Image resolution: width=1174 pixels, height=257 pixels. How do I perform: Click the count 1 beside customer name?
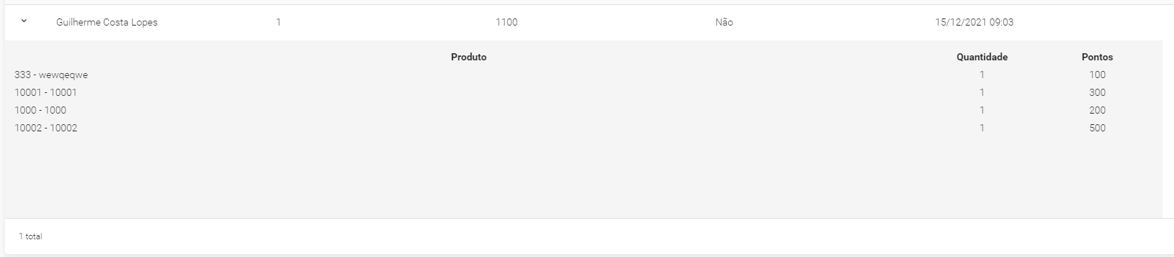[x=278, y=22]
